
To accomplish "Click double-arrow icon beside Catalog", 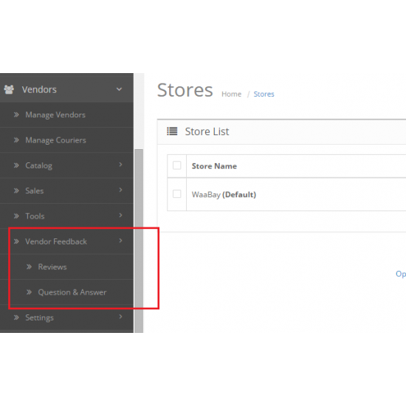I will click(x=16, y=165).
